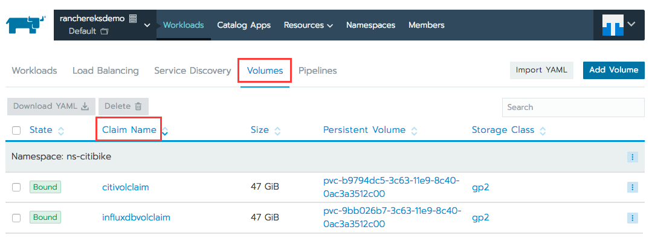Focus the Search input field
Viewport: 652px width, 241px height.
[573, 107]
